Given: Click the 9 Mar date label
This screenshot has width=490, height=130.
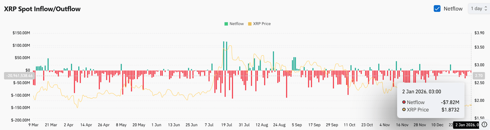Looking at the screenshot, I should click(33, 125).
